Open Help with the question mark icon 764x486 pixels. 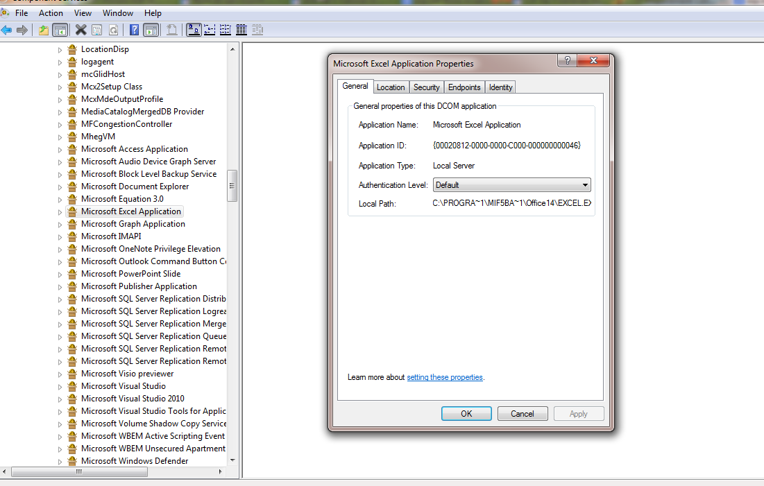click(134, 31)
